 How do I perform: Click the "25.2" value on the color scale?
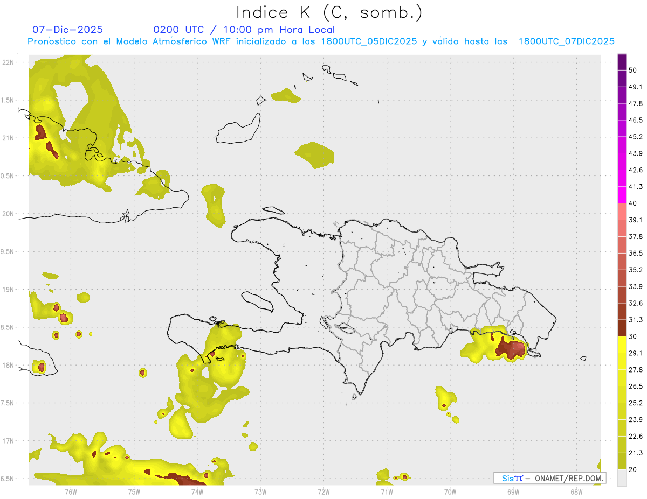pos(636,403)
